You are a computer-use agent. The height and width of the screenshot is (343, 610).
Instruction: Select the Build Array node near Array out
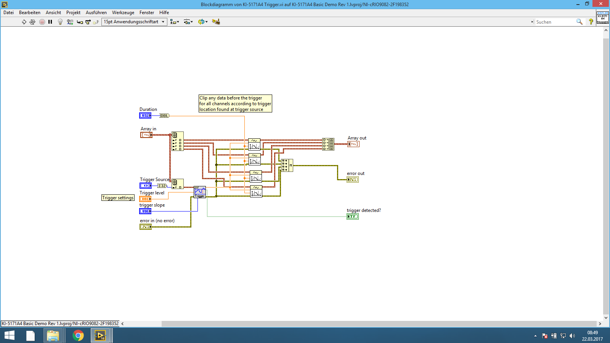click(328, 144)
